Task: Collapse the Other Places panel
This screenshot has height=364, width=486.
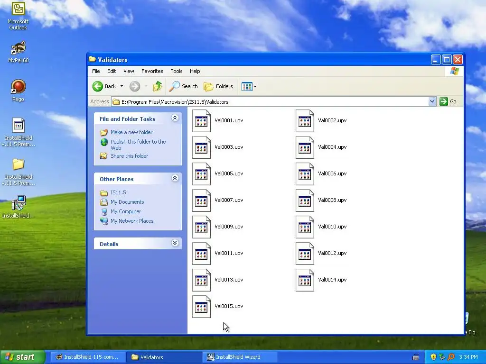Action: 175,178
